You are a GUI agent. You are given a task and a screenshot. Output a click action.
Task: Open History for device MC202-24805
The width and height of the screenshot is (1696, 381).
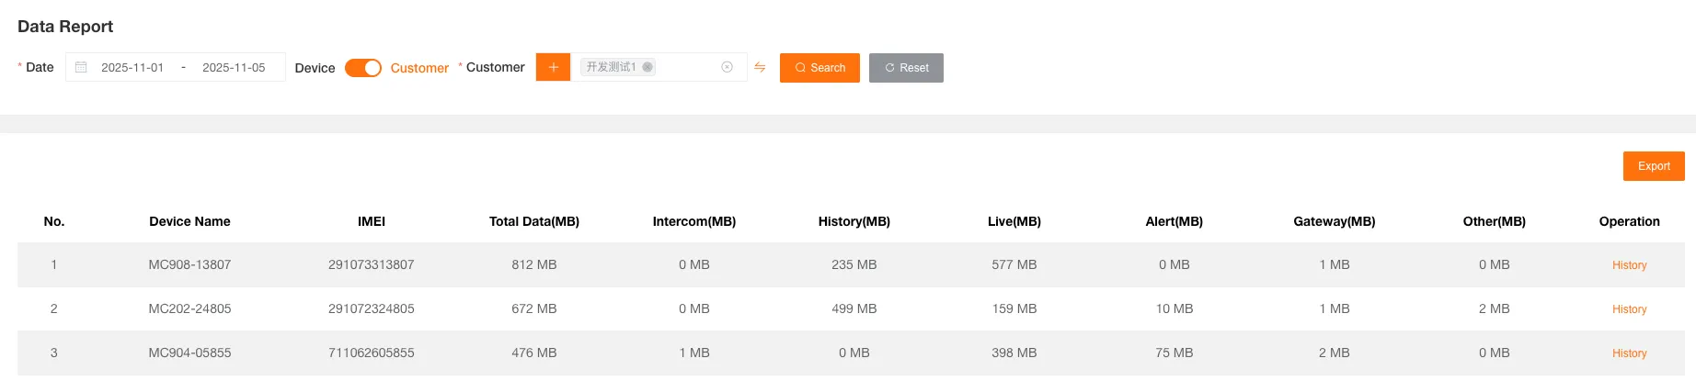pyautogui.click(x=1629, y=309)
